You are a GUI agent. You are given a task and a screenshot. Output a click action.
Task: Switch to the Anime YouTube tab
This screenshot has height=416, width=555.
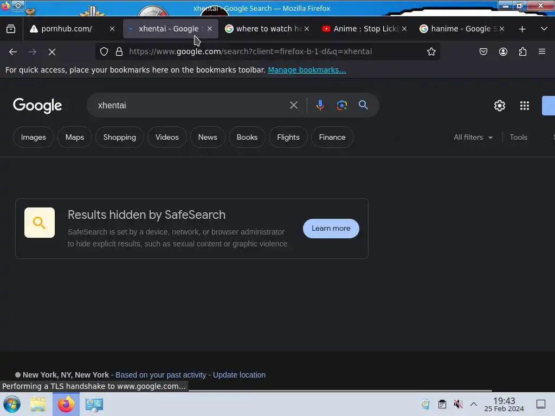pyautogui.click(x=365, y=29)
